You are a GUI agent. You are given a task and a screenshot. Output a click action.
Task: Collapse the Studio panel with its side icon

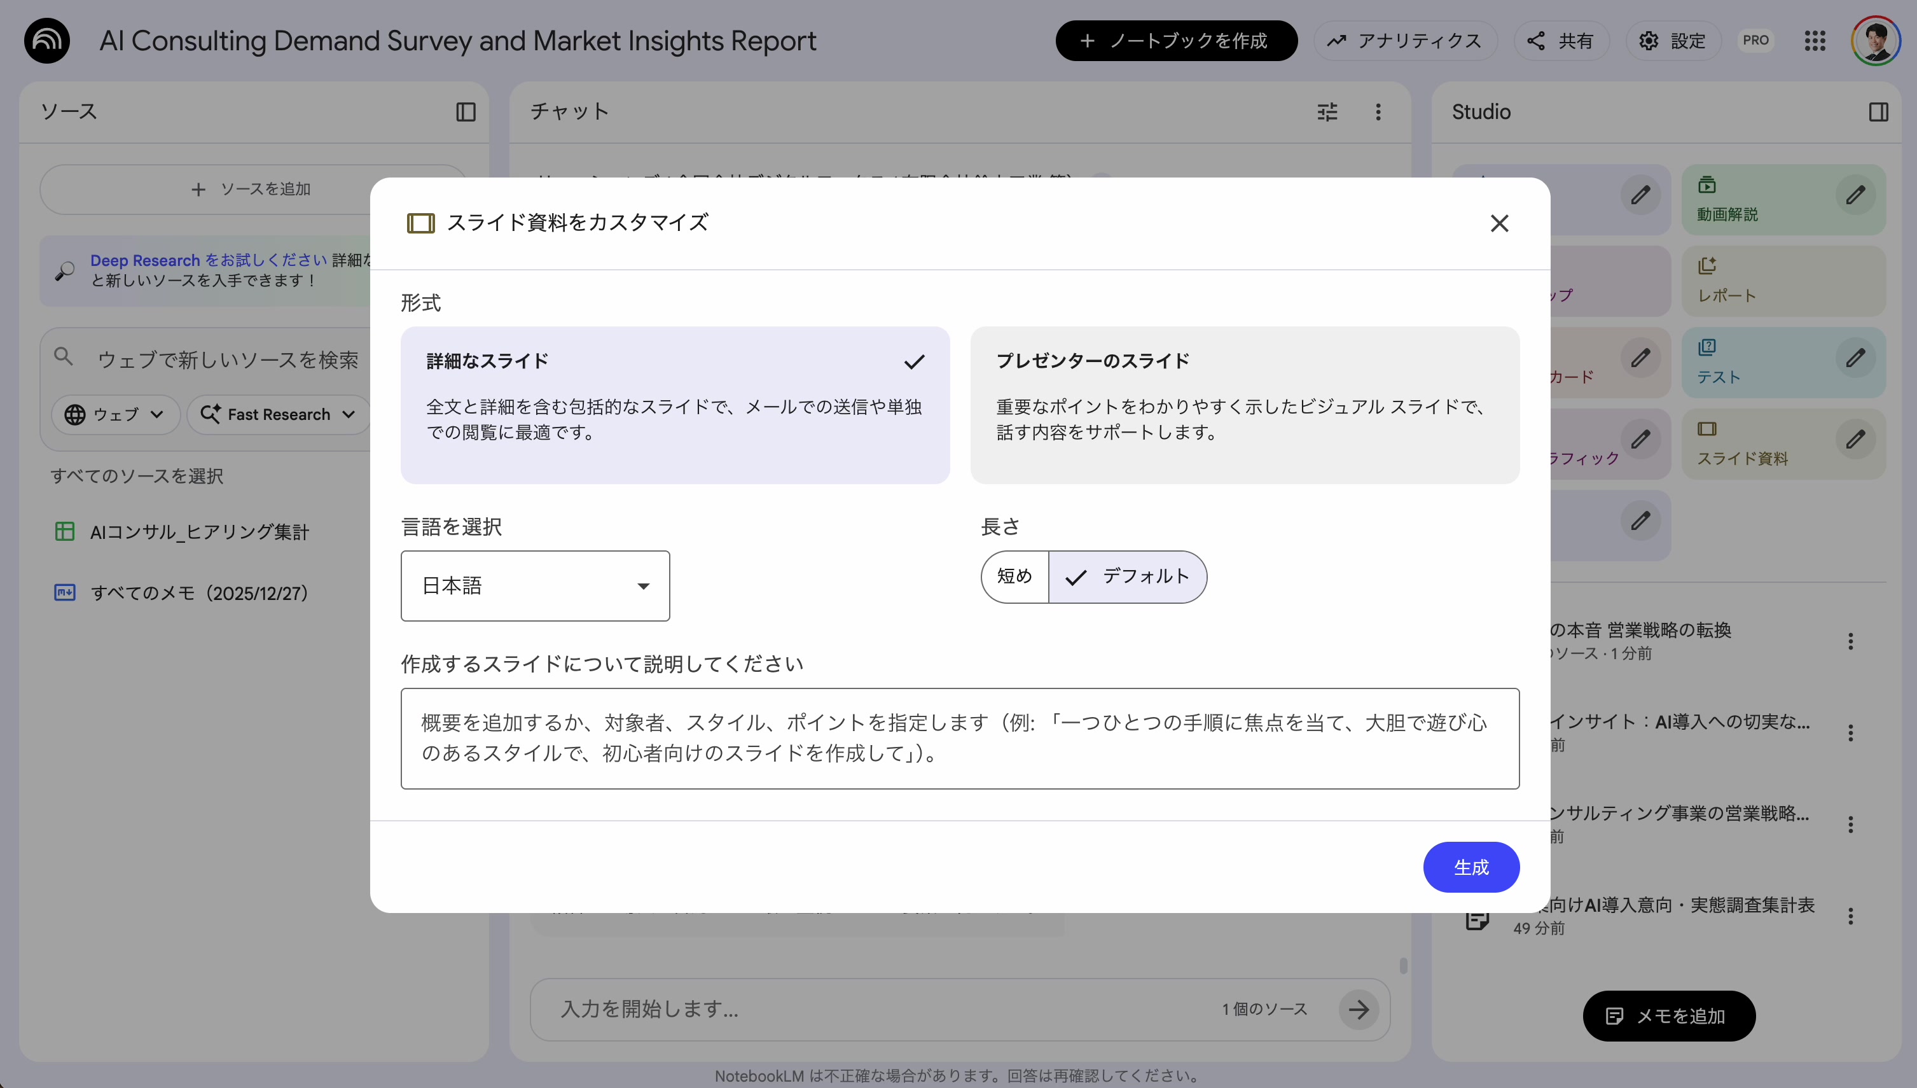click(x=1879, y=111)
